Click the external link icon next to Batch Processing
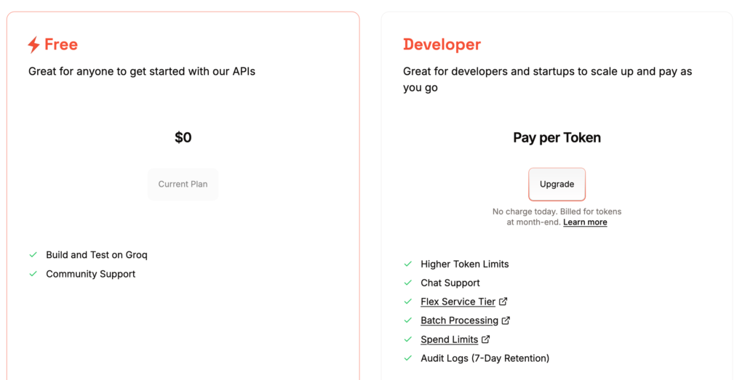The image size is (745, 380). tap(506, 320)
